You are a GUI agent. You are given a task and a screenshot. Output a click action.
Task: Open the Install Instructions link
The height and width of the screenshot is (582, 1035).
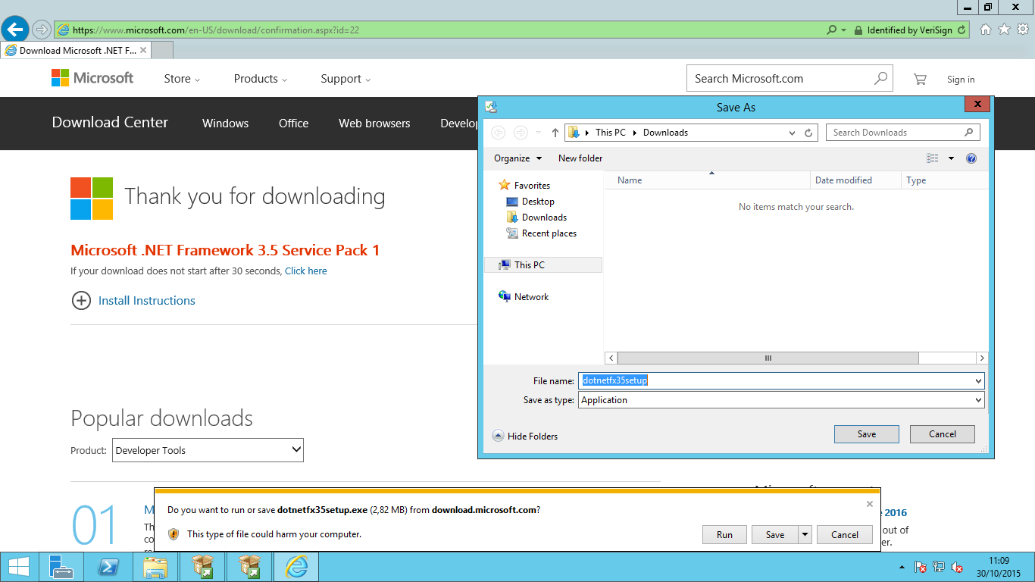pos(147,301)
